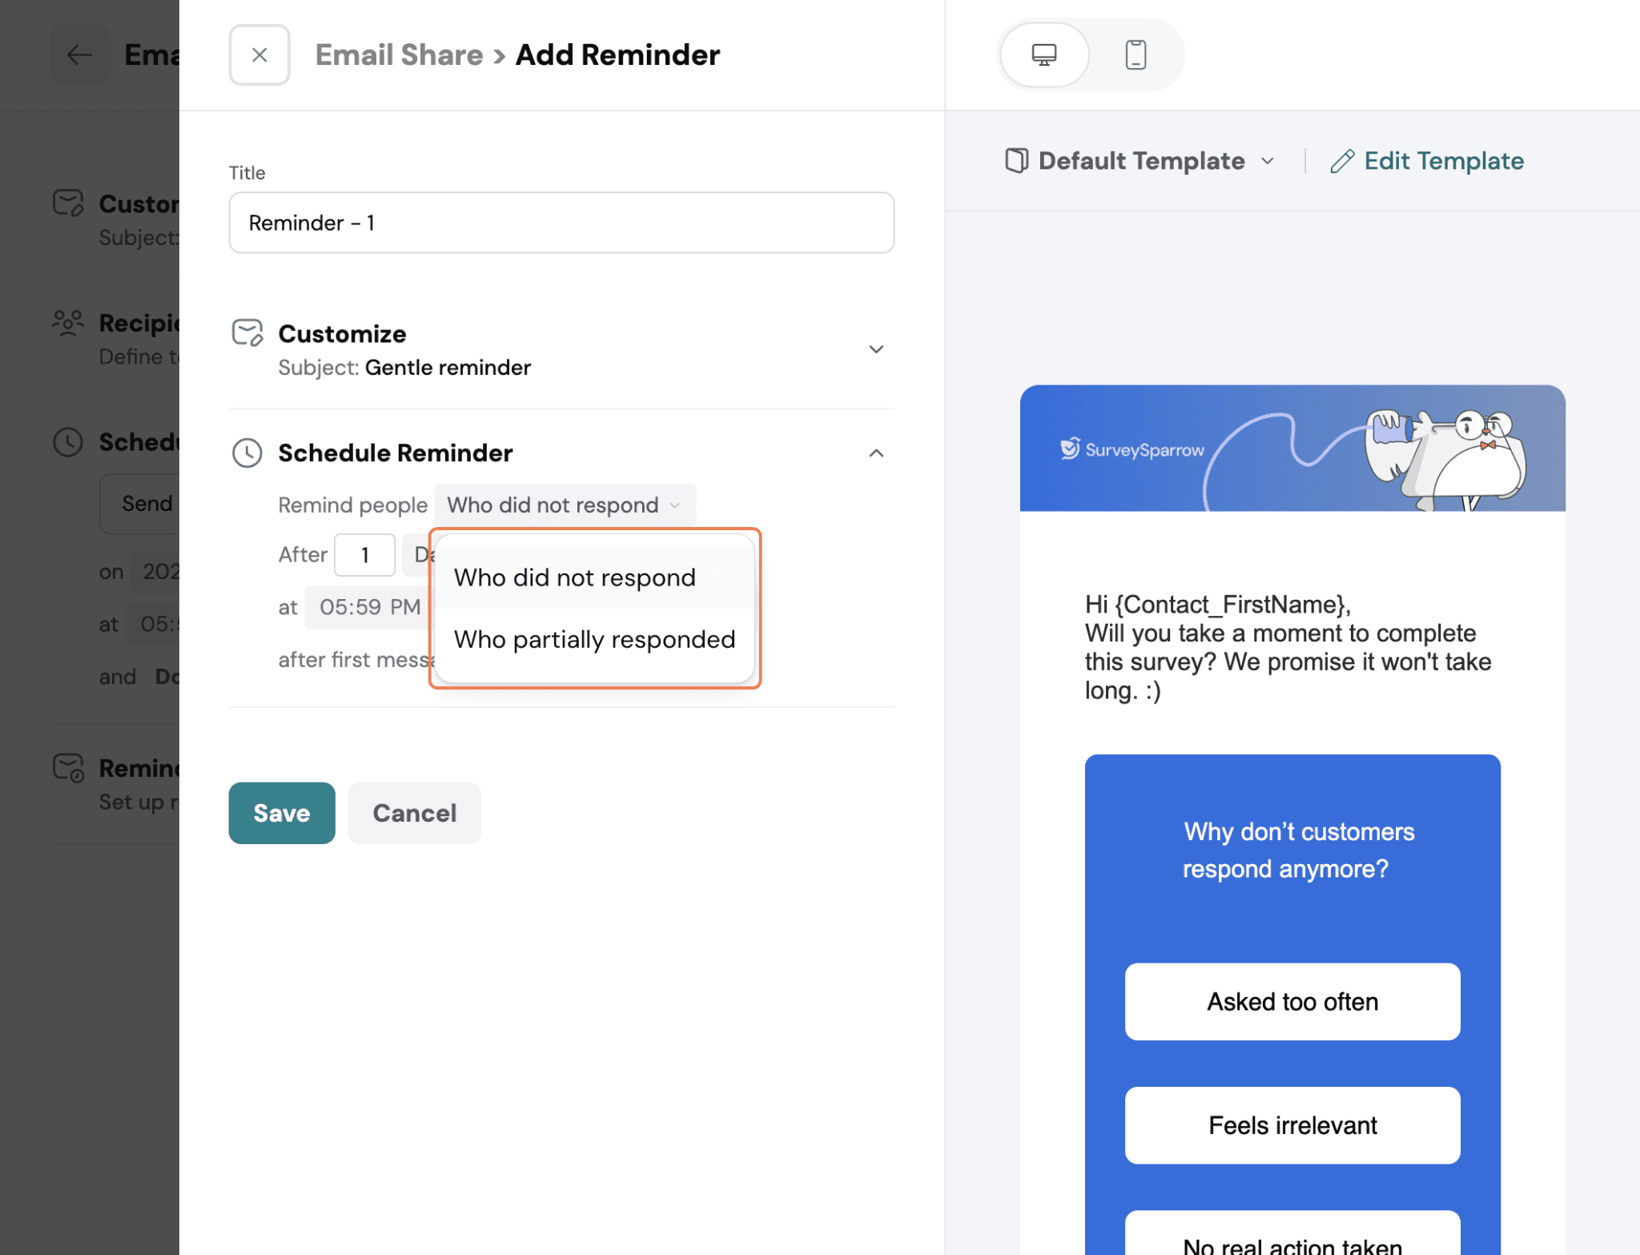
Task: Switch to mobile preview mode
Action: click(1136, 55)
